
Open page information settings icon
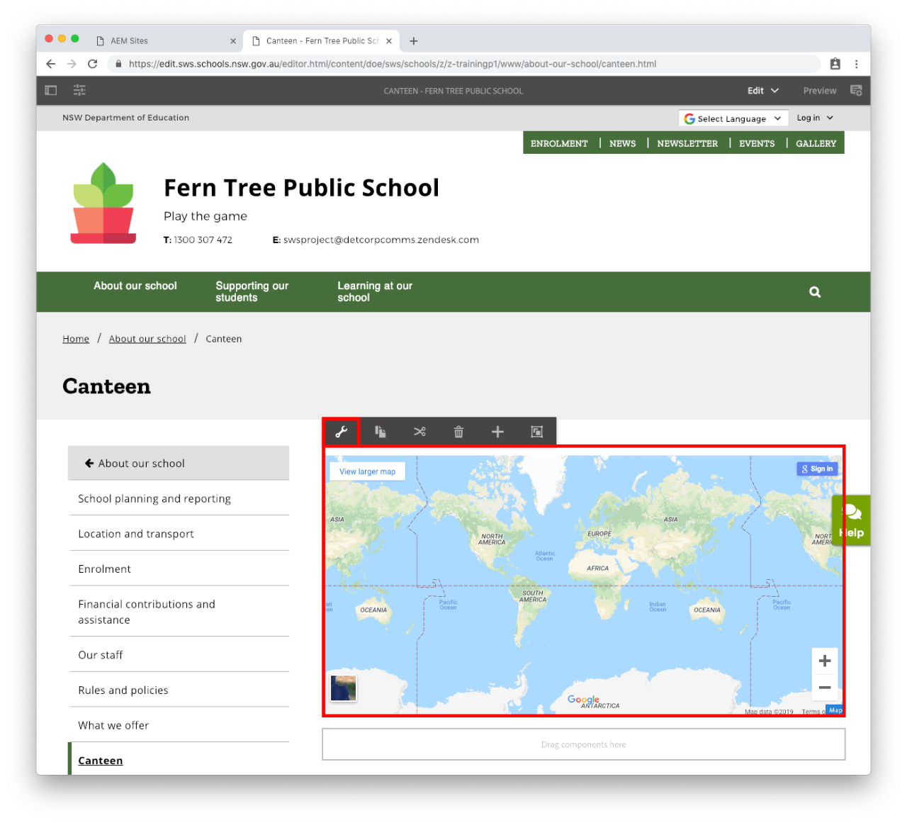tap(79, 90)
